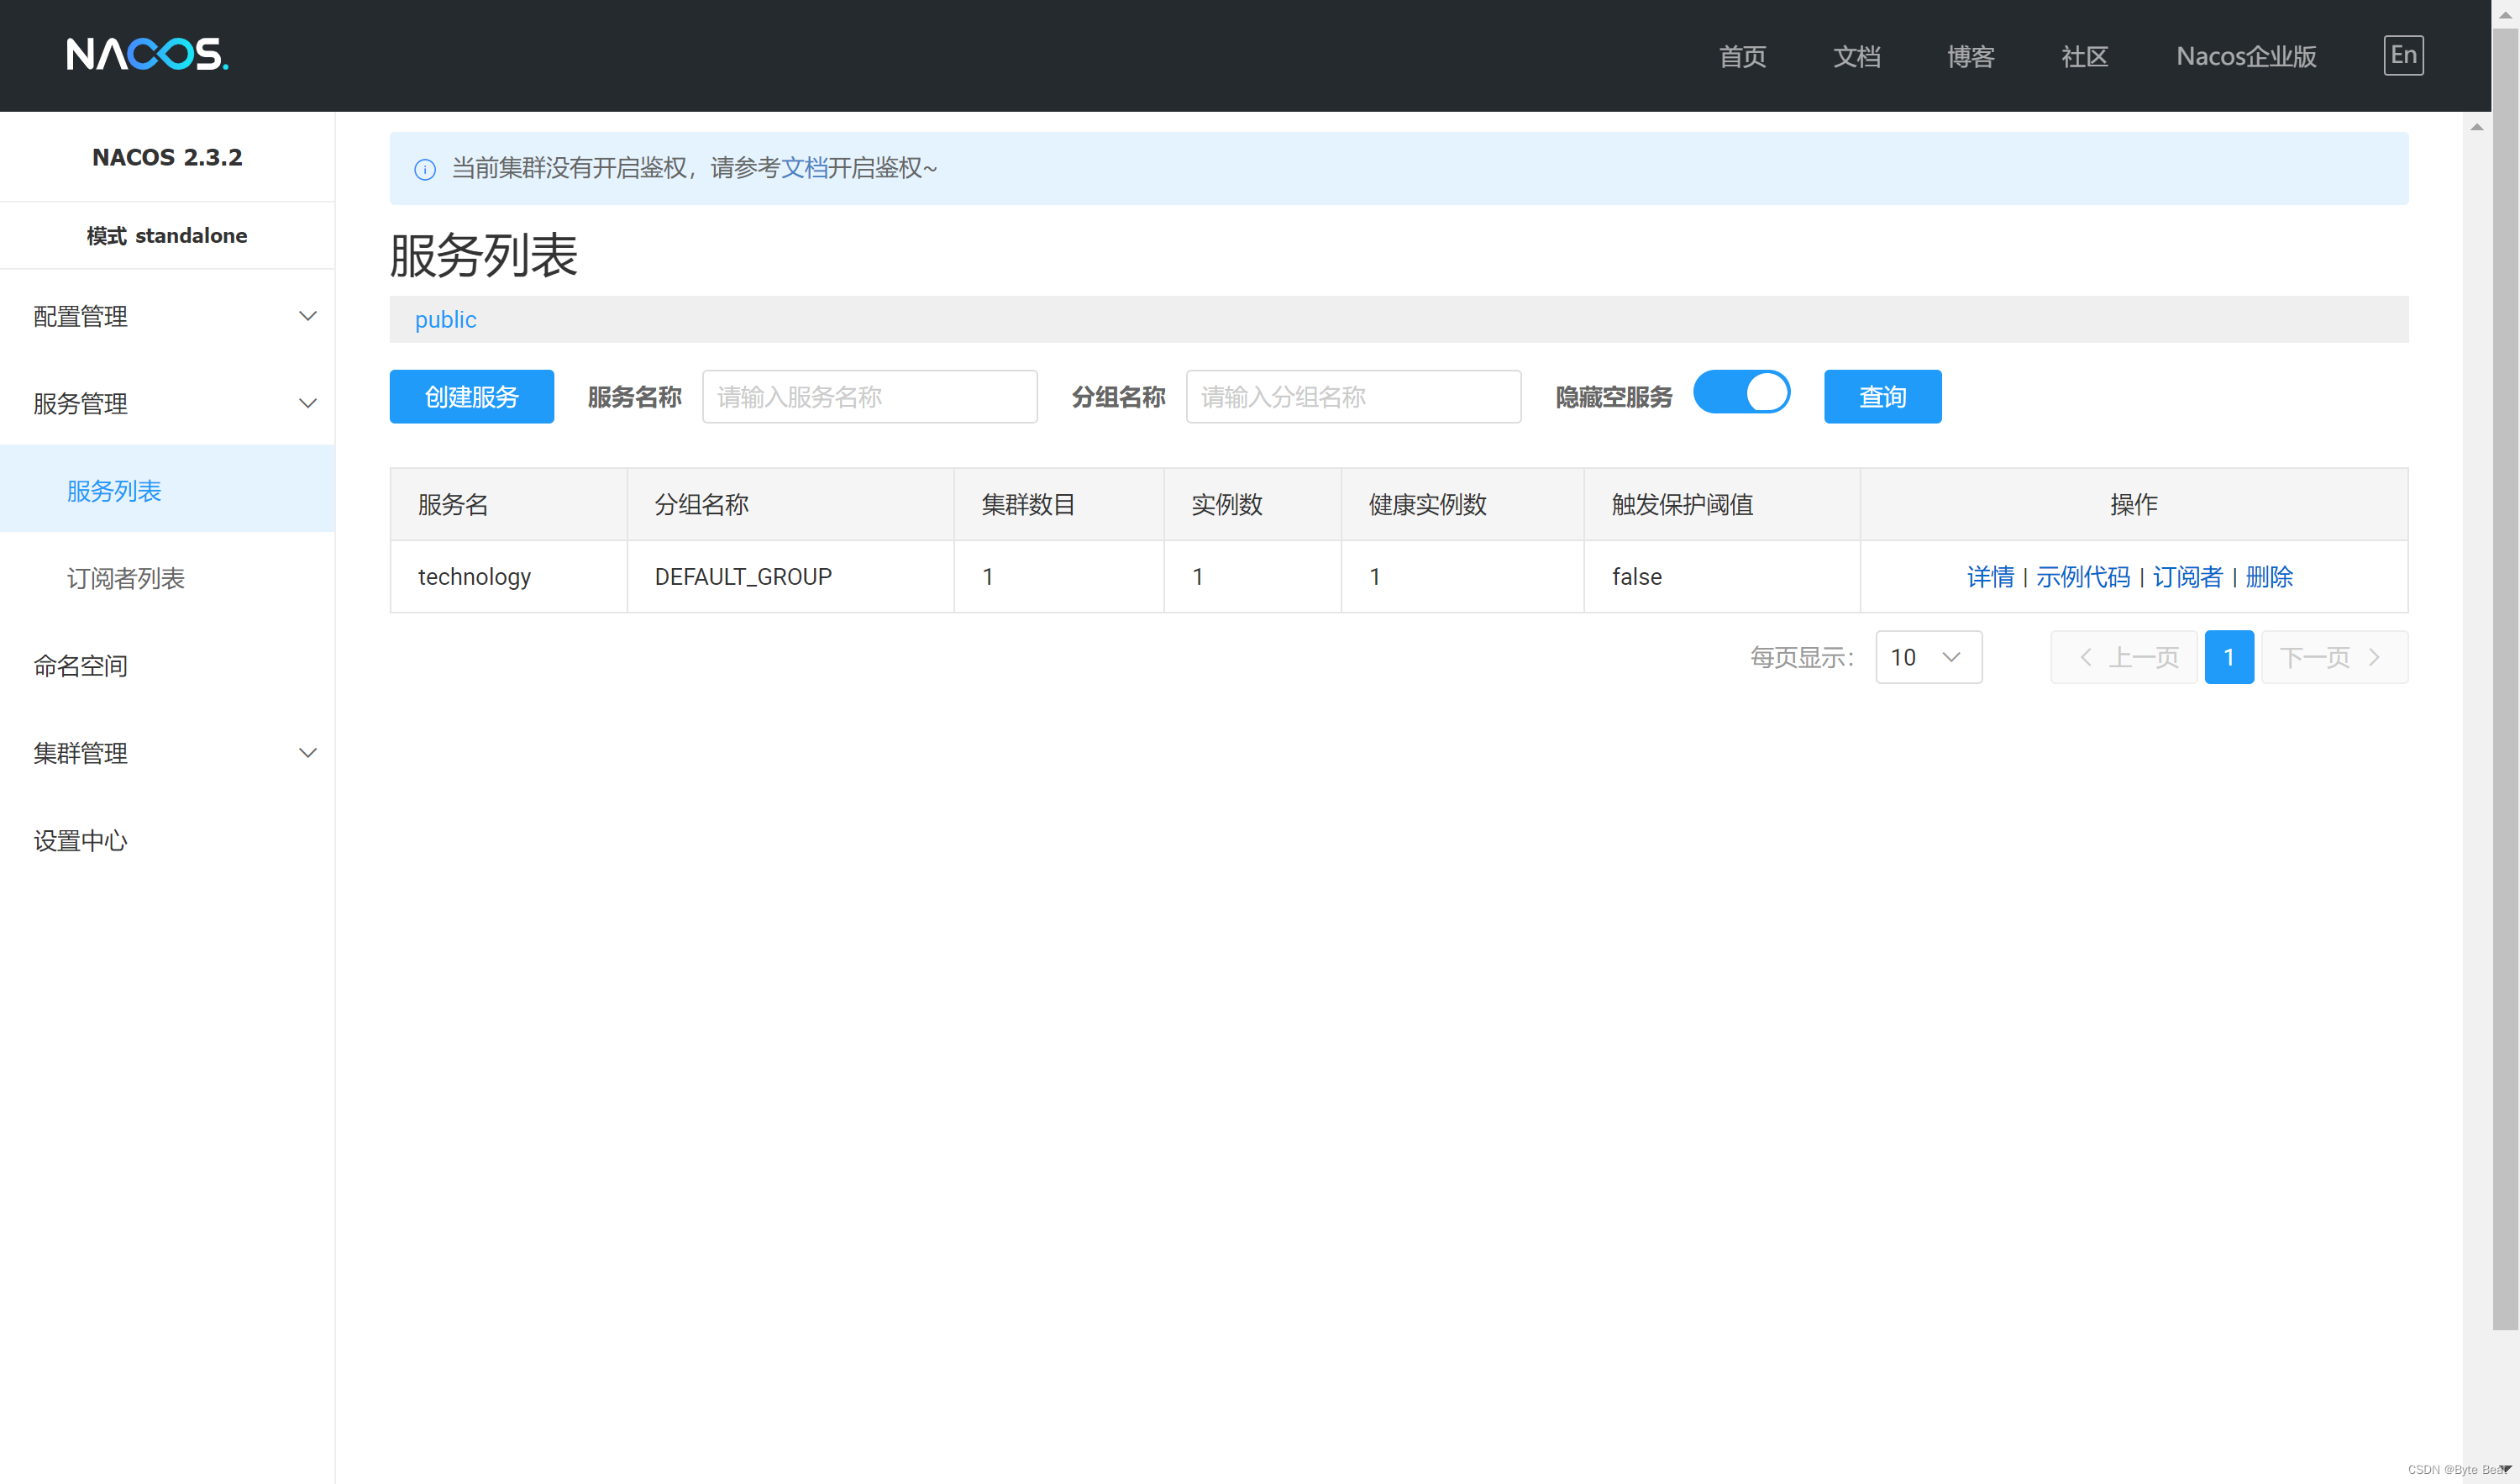Open the Nacos企业版 nav link
The image size is (2520, 1484).
tap(2246, 56)
